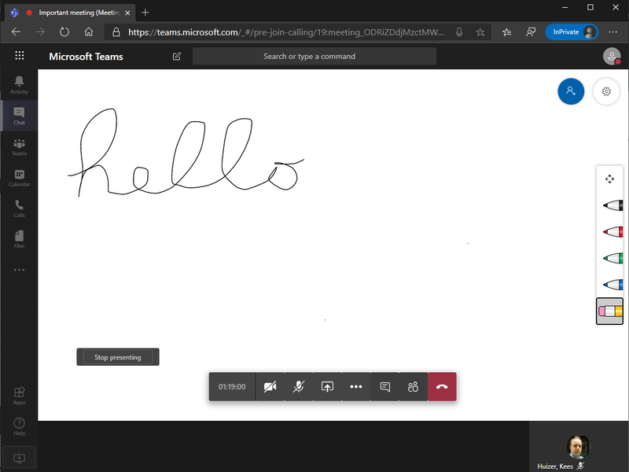Viewport: 629px width, 472px height.
Task: Select the blue whiteboard pen
Action: tap(612, 285)
